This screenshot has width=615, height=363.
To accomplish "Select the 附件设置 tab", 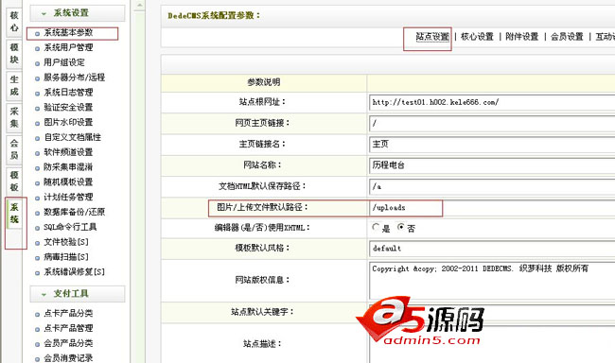I will (x=521, y=37).
